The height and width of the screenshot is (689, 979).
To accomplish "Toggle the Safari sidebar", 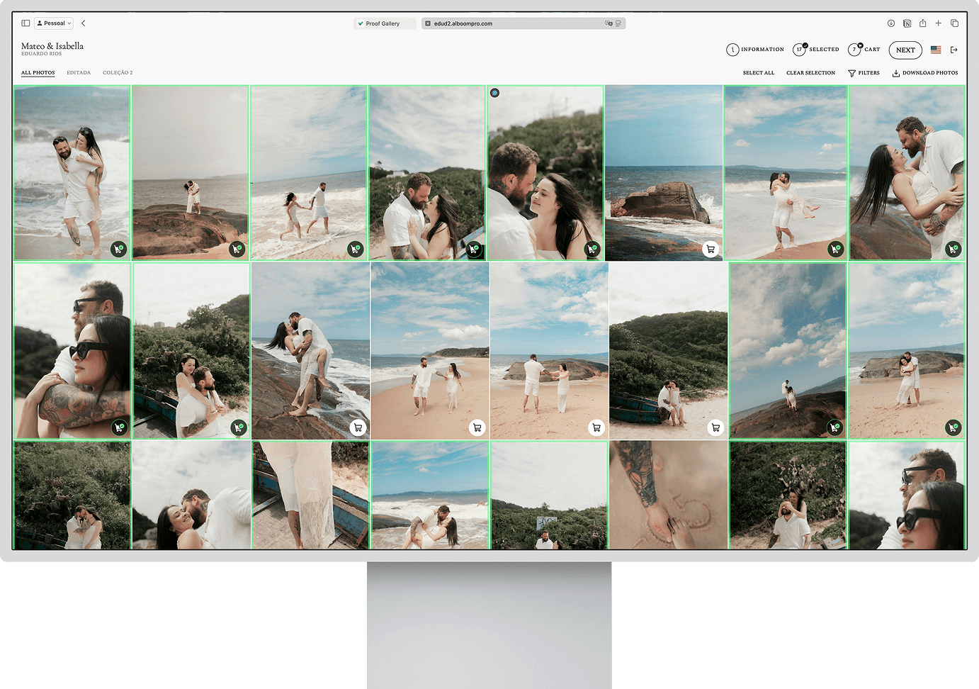I will pos(26,23).
